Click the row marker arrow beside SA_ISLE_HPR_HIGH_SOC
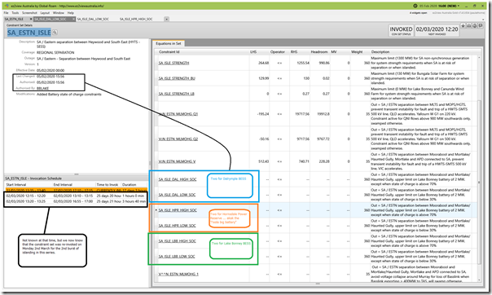492x295 pixels. tap(156, 210)
